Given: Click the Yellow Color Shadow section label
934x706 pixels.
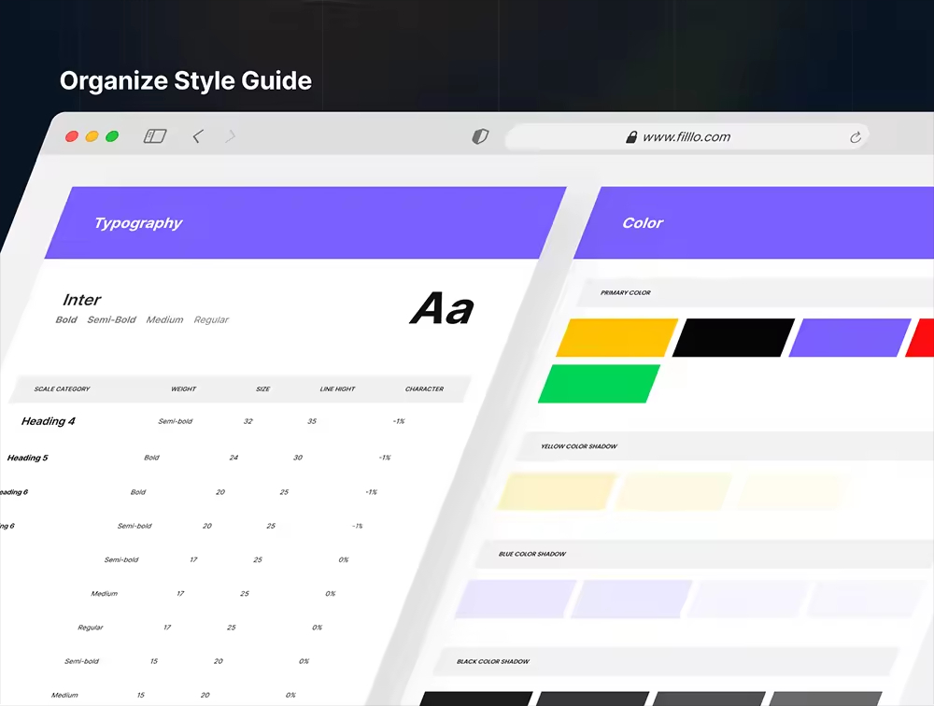Looking at the screenshot, I should click(x=579, y=446).
